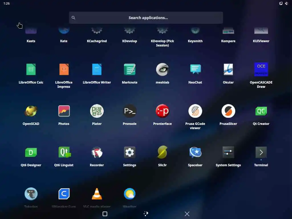The width and height of the screenshot is (292, 219).
Task: Launch NeoChat
Action: click(195, 74)
